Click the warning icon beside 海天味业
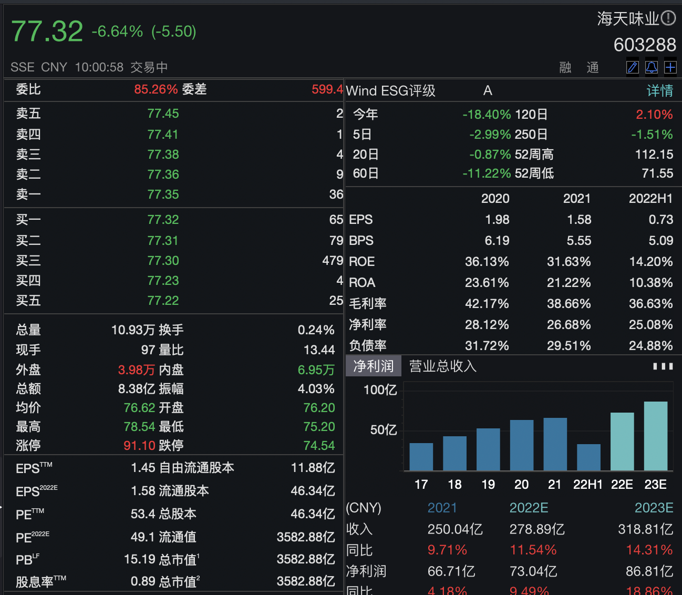Image resolution: width=682 pixels, height=595 pixels. pos(668,18)
